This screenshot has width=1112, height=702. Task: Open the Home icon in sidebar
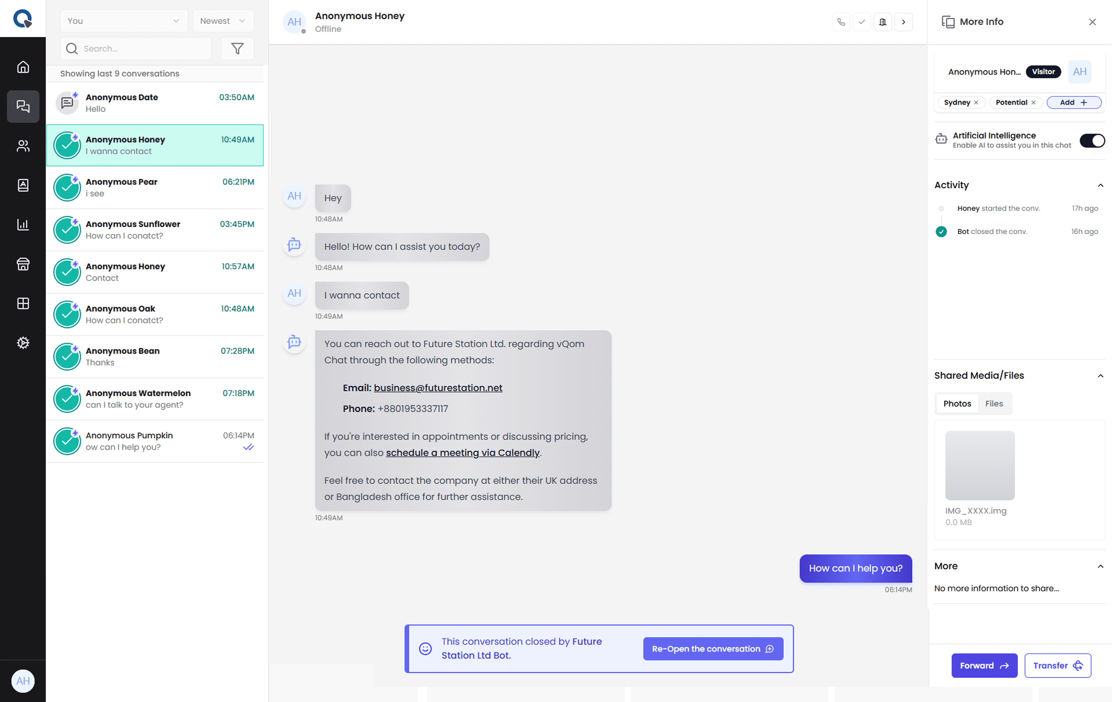[x=23, y=67]
